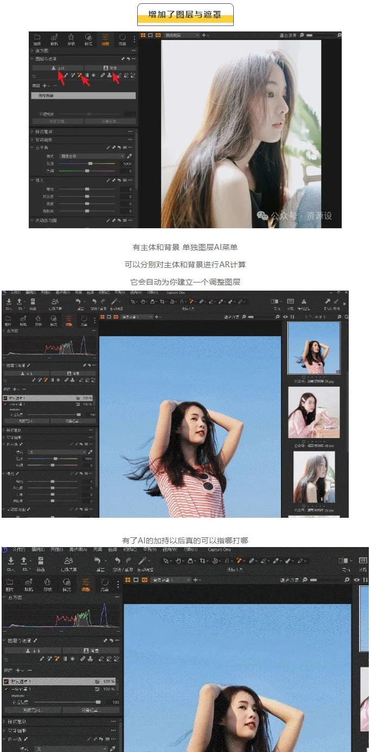This screenshot has height=752, width=371.
Task: Click Export icon in middle screenshot toolbar
Action: coord(20,303)
